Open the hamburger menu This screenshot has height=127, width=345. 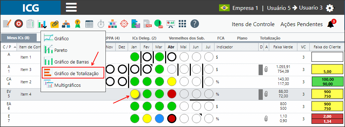pyautogui.click(x=71, y=7)
